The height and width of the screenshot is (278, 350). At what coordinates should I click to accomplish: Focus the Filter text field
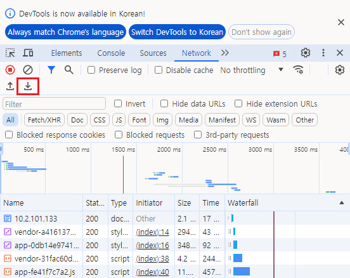point(55,104)
